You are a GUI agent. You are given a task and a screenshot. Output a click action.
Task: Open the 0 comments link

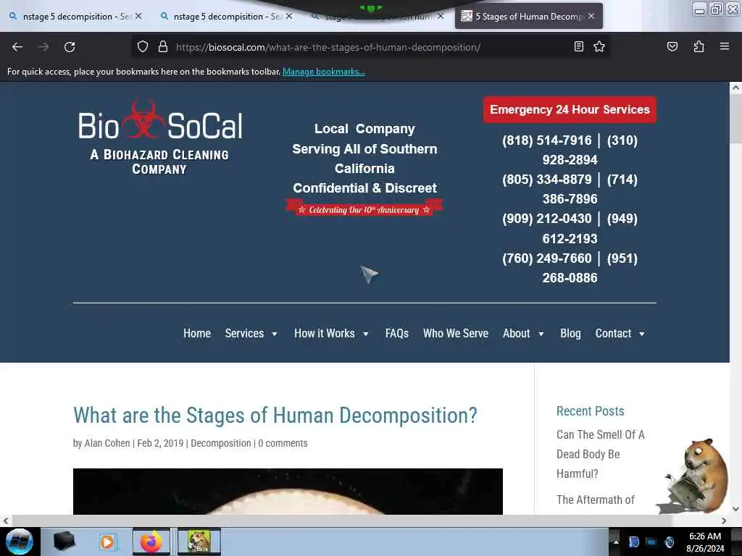tap(283, 443)
